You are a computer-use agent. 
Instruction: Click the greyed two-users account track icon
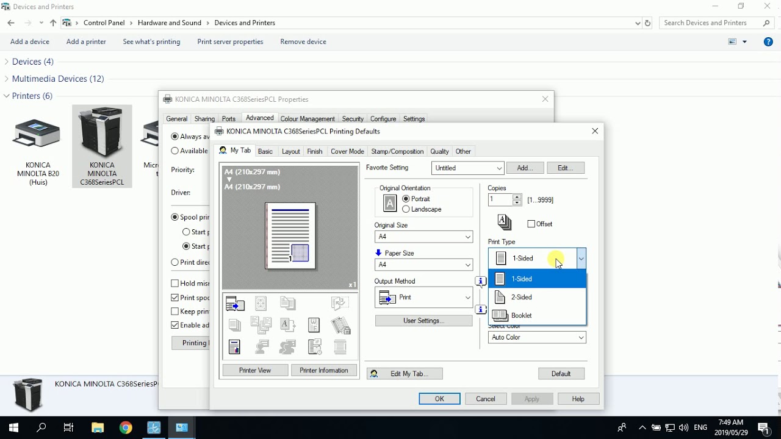point(288,347)
